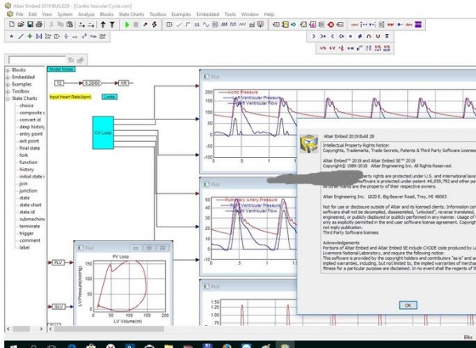Insert greater-than comparison block

314,36
